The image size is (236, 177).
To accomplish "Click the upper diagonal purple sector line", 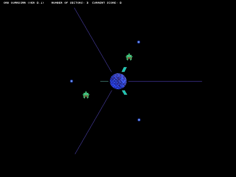I will tap(93, 40).
